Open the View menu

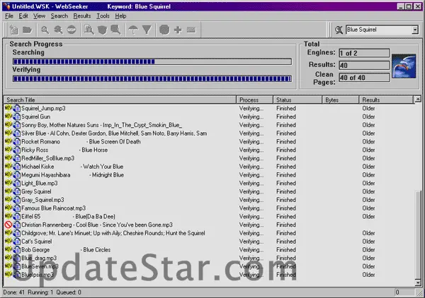[x=39, y=16]
